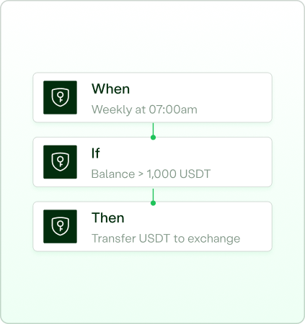305x324 pixels.
Task: Click the shield key icon beside If
Action: click(x=60, y=162)
